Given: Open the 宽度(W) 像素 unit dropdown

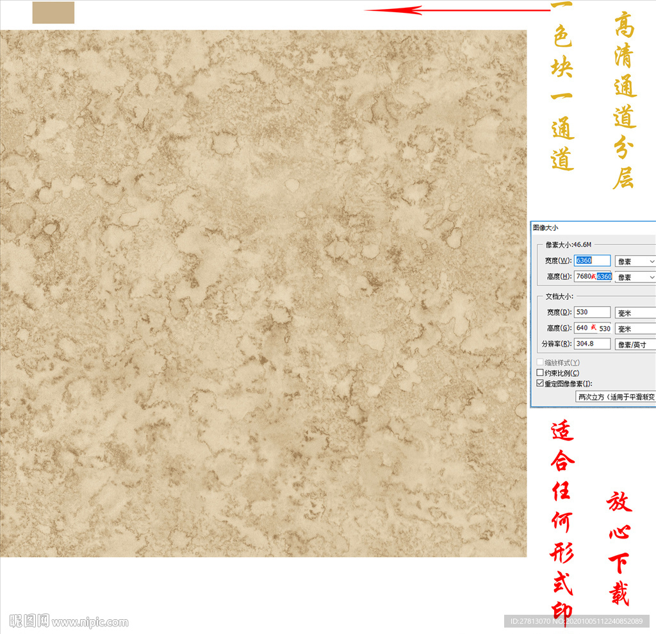Looking at the screenshot, I should click(635, 262).
